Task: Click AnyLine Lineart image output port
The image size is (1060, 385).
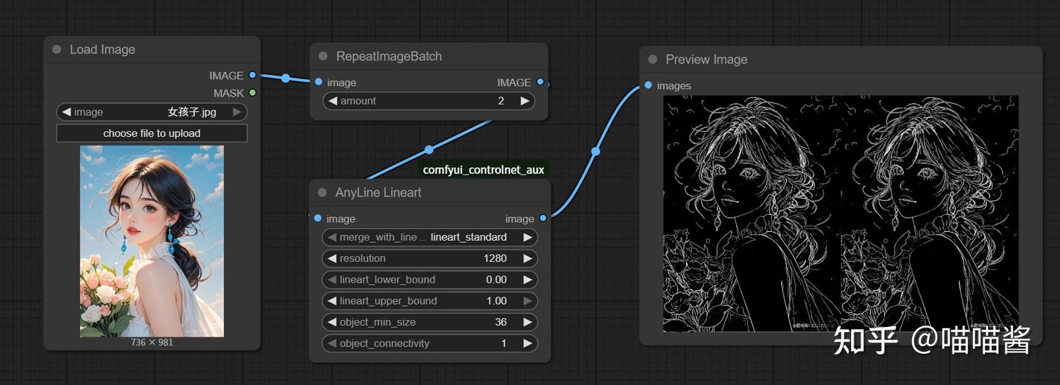Action: 543,218
